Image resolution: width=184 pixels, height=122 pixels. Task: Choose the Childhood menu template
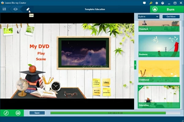(x=159, y=71)
